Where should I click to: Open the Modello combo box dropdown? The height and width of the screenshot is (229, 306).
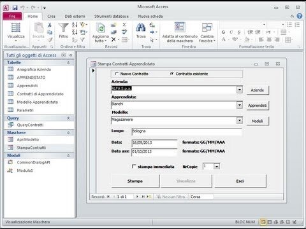pyautogui.click(x=240, y=120)
